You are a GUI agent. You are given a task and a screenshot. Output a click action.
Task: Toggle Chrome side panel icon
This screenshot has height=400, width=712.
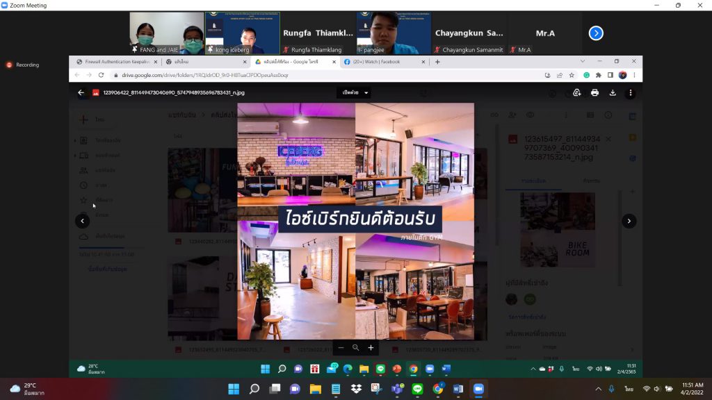click(x=610, y=75)
